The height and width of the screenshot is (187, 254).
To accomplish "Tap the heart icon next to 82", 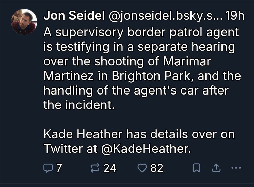I will pos(143,167).
